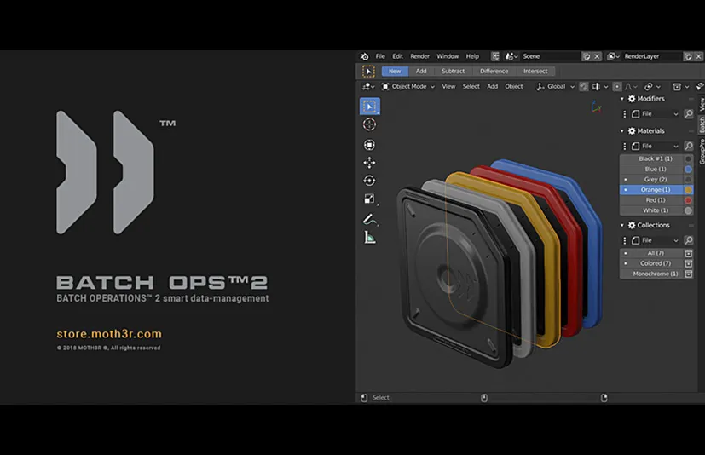
Task: Click the Blender logo icon in menu bar
Action: tap(364, 56)
